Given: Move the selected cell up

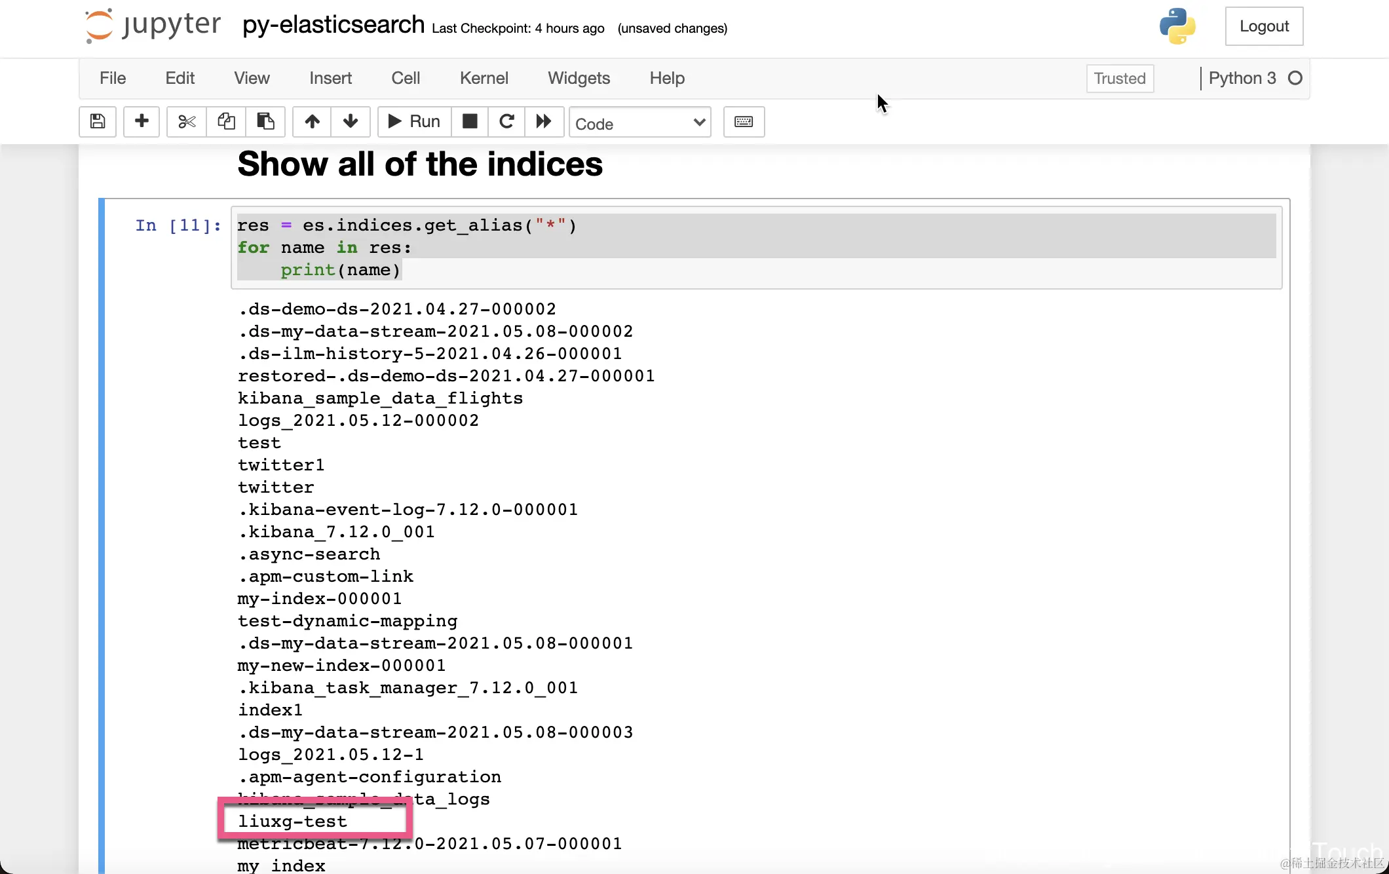Looking at the screenshot, I should pos(312,121).
